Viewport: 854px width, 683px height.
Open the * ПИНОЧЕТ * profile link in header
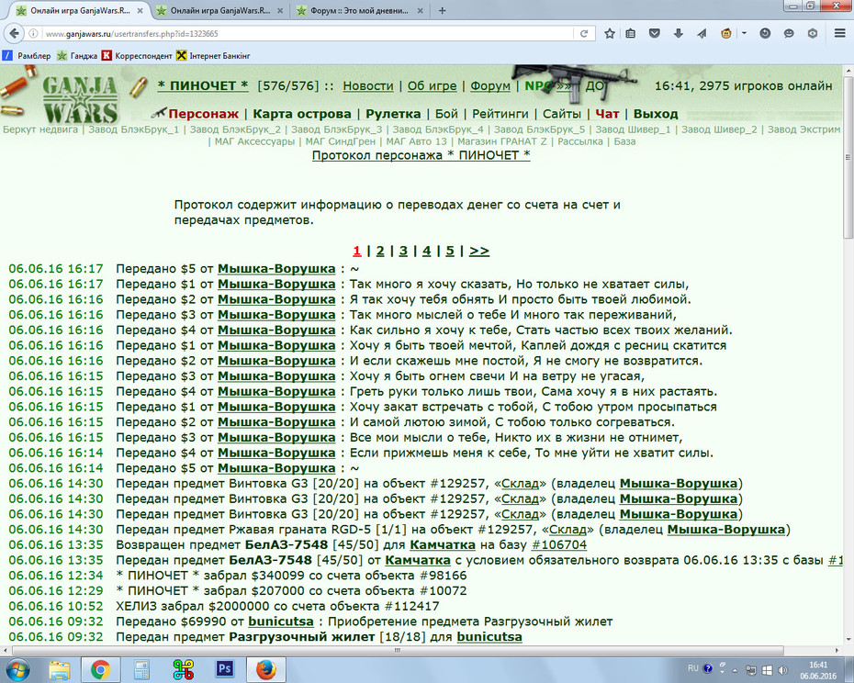pyautogui.click(x=203, y=85)
